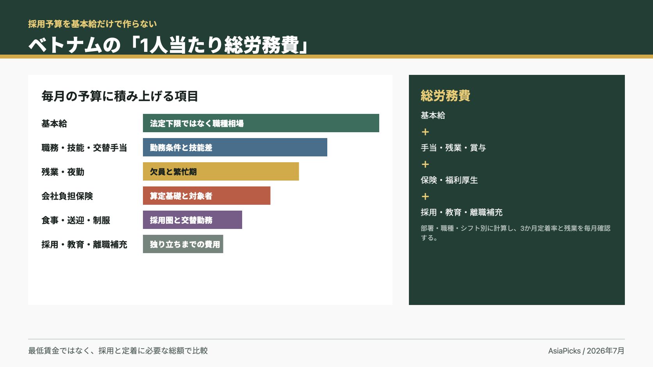Screen dimensions: 653x367
Task: Click the yellow 欠員と繁忙期 bar
Action: [221, 172]
